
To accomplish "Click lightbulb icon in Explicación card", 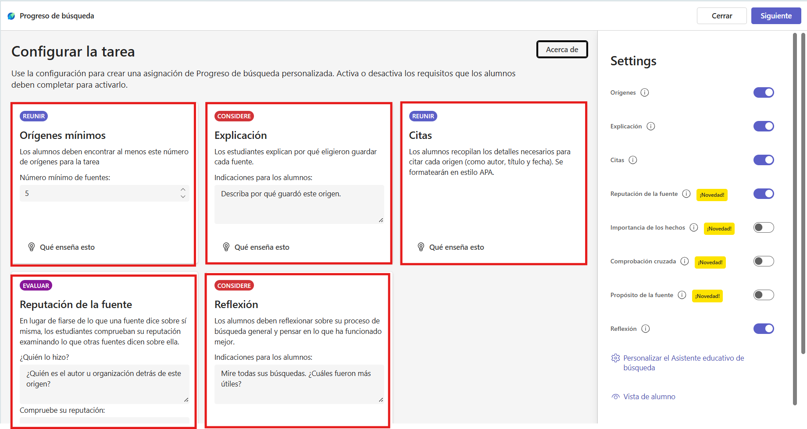I will click(x=226, y=247).
